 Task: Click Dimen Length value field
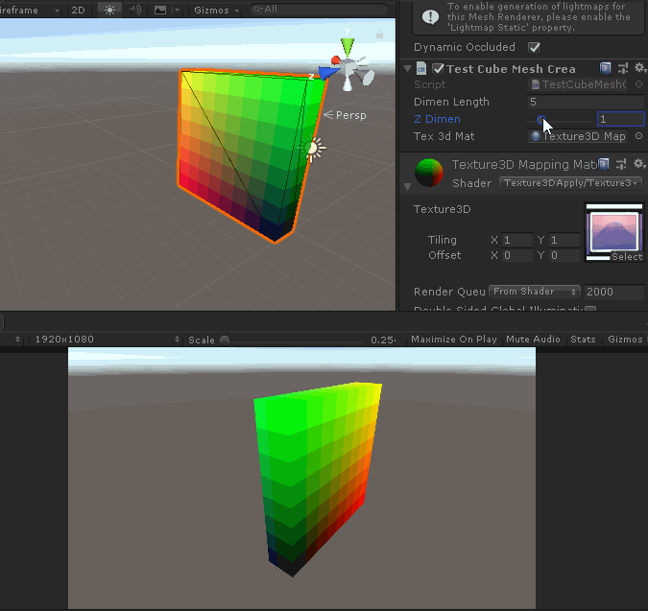point(586,102)
